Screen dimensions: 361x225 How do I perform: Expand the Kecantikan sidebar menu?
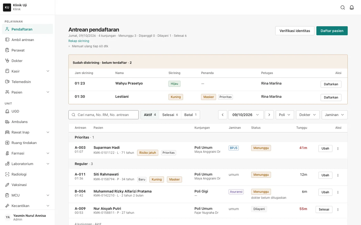click(x=48, y=206)
